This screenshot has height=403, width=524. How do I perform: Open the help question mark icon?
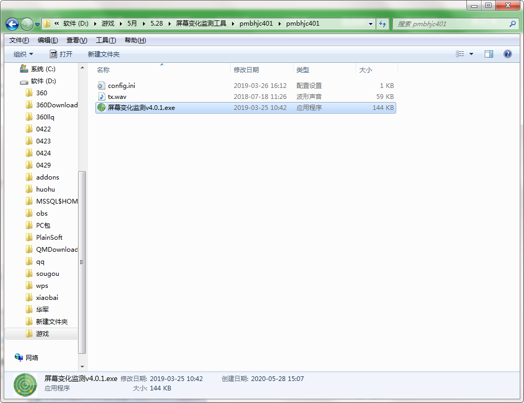507,54
